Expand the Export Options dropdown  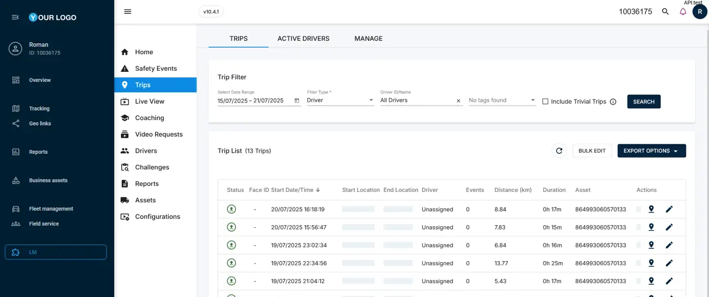651,151
